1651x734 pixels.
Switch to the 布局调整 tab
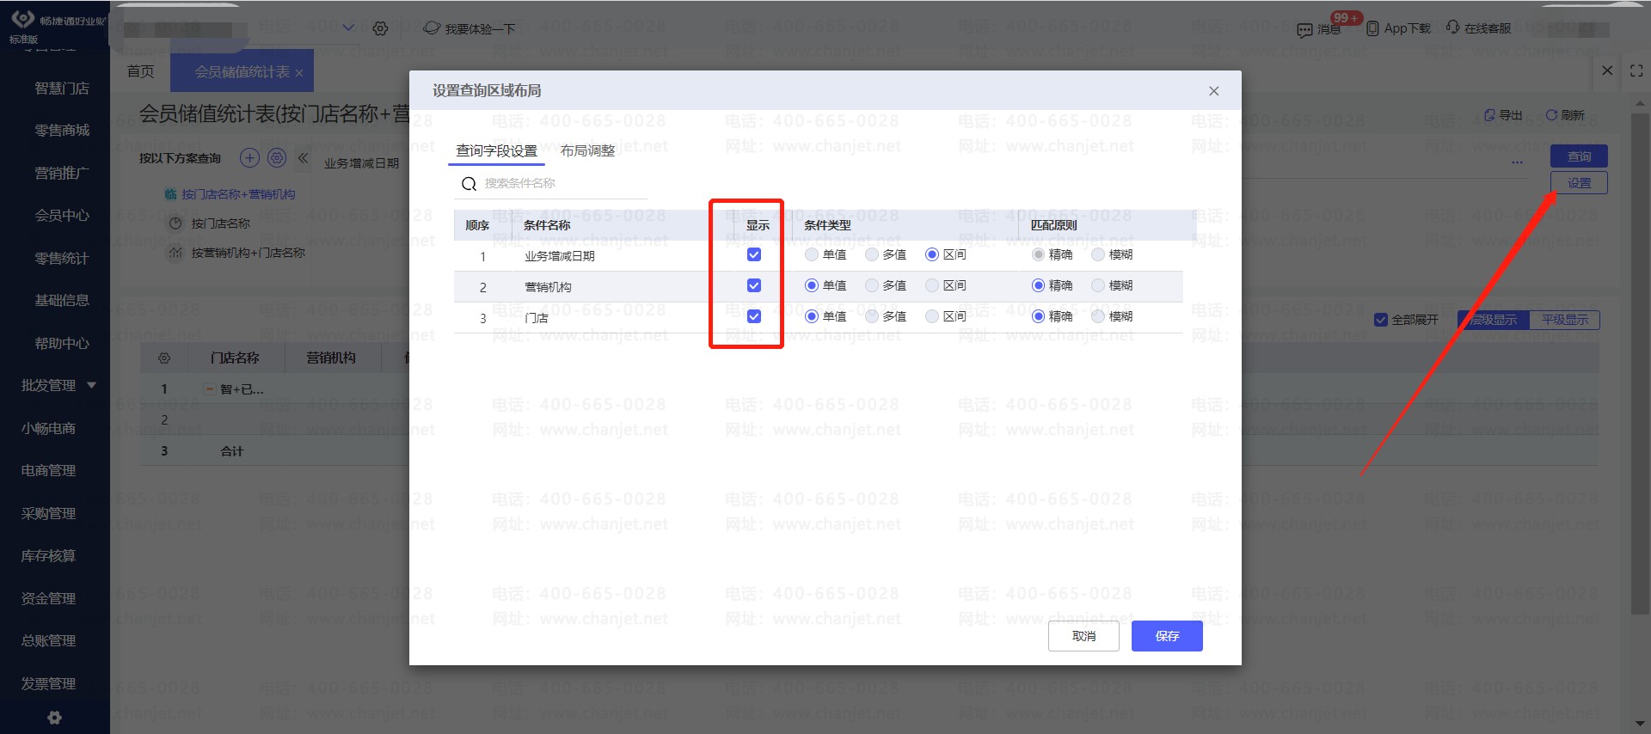(587, 151)
